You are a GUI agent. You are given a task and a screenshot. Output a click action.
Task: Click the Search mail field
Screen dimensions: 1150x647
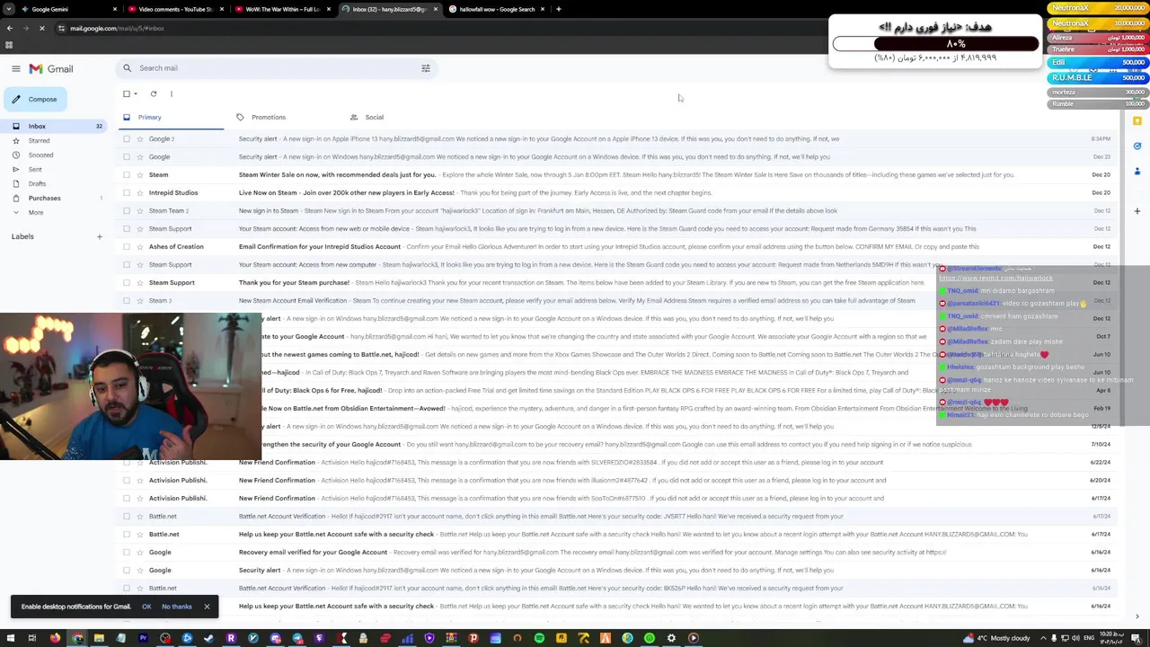(279, 68)
